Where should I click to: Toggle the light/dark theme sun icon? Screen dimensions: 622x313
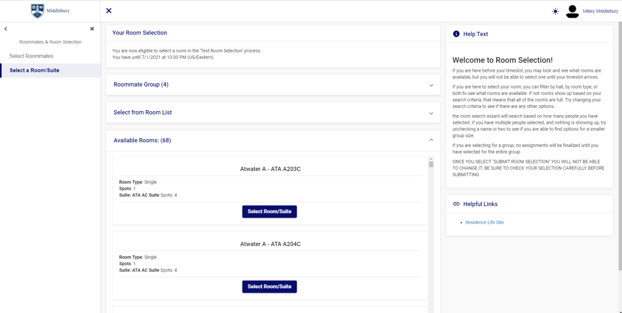pos(556,12)
